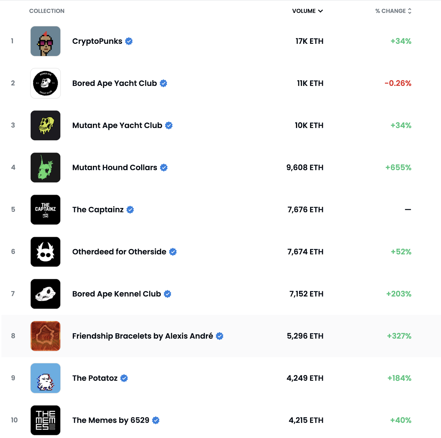The image size is (441, 438).
Task: Click the verified badge beside The Potatoz
Action: 124,378
